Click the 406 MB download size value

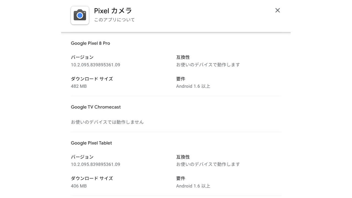[79, 186]
